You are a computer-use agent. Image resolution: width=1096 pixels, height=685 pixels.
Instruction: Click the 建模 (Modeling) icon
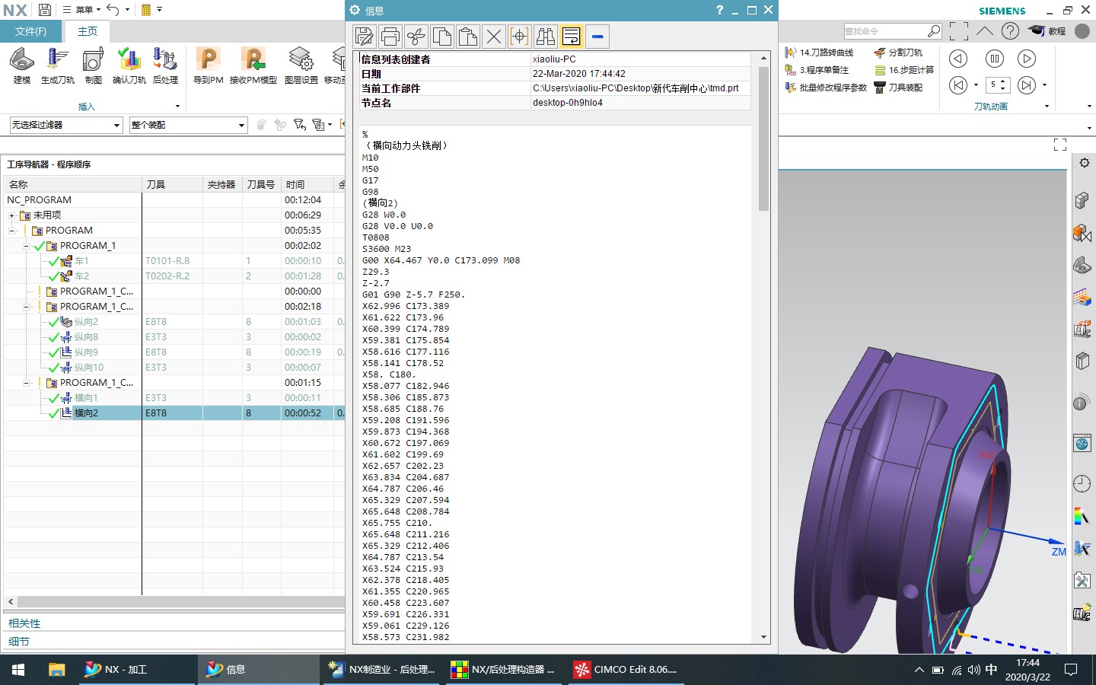coord(22,65)
